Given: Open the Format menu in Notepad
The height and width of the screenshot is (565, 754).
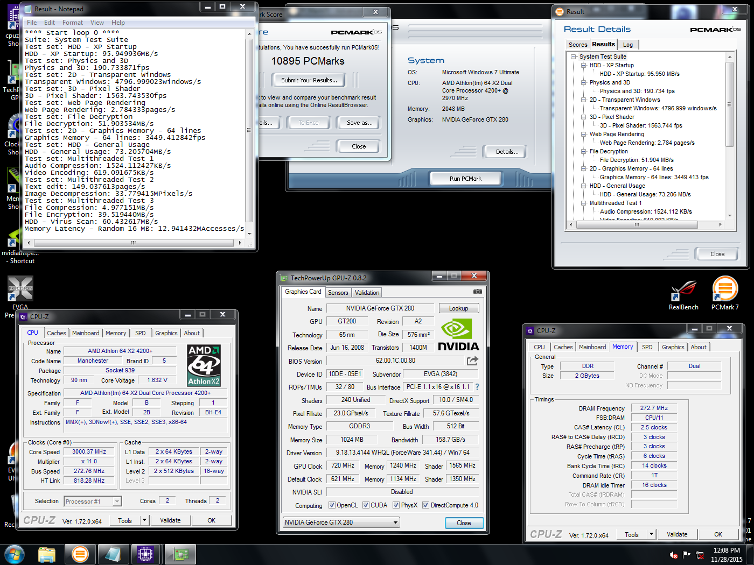Looking at the screenshot, I should click(72, 23).
